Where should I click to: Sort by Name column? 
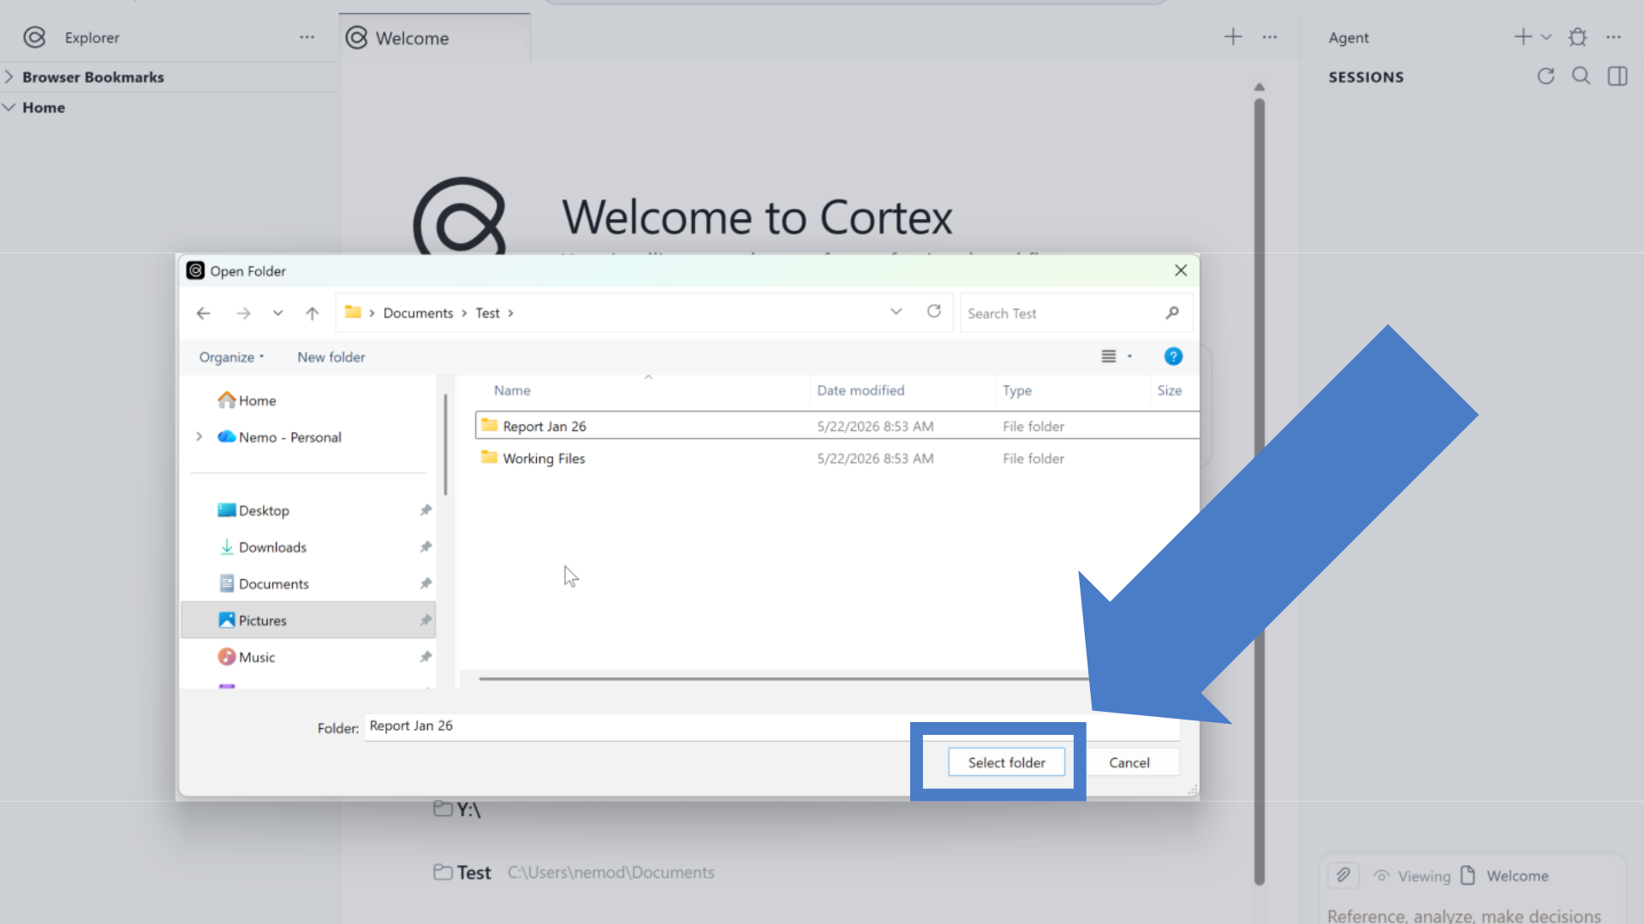pos(512,390)
